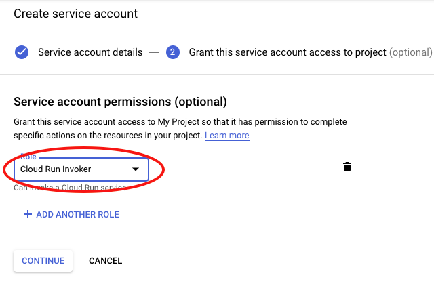Image resolution: width=434 pixels, height=288 pixels.
Task: Go back to Service account details step
Action: (90, 52)
